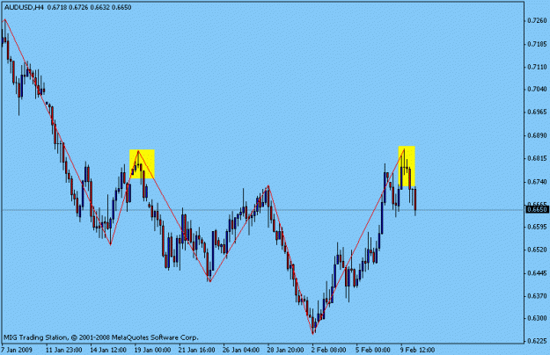Click the current price label 0.6650
The width and height of the screenshot is (550, 355).
[x=537, y=209]
